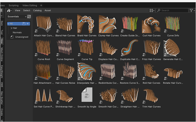Select the All catalog row
This screenshot has width=196, height=122.
18,23
